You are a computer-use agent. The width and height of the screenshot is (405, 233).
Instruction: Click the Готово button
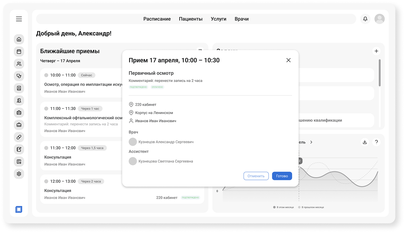282,176
